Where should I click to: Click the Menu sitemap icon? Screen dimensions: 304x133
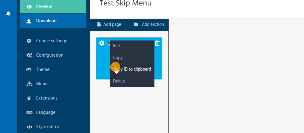pyautogui.click(x=29, y=84)
